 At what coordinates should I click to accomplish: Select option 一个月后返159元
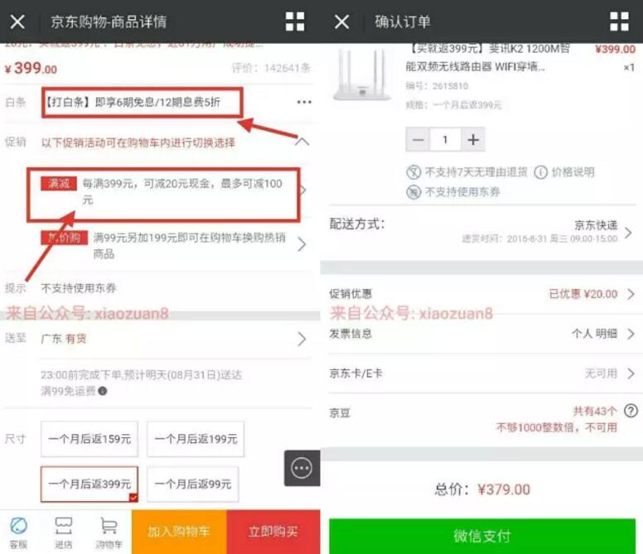(89, 439)
